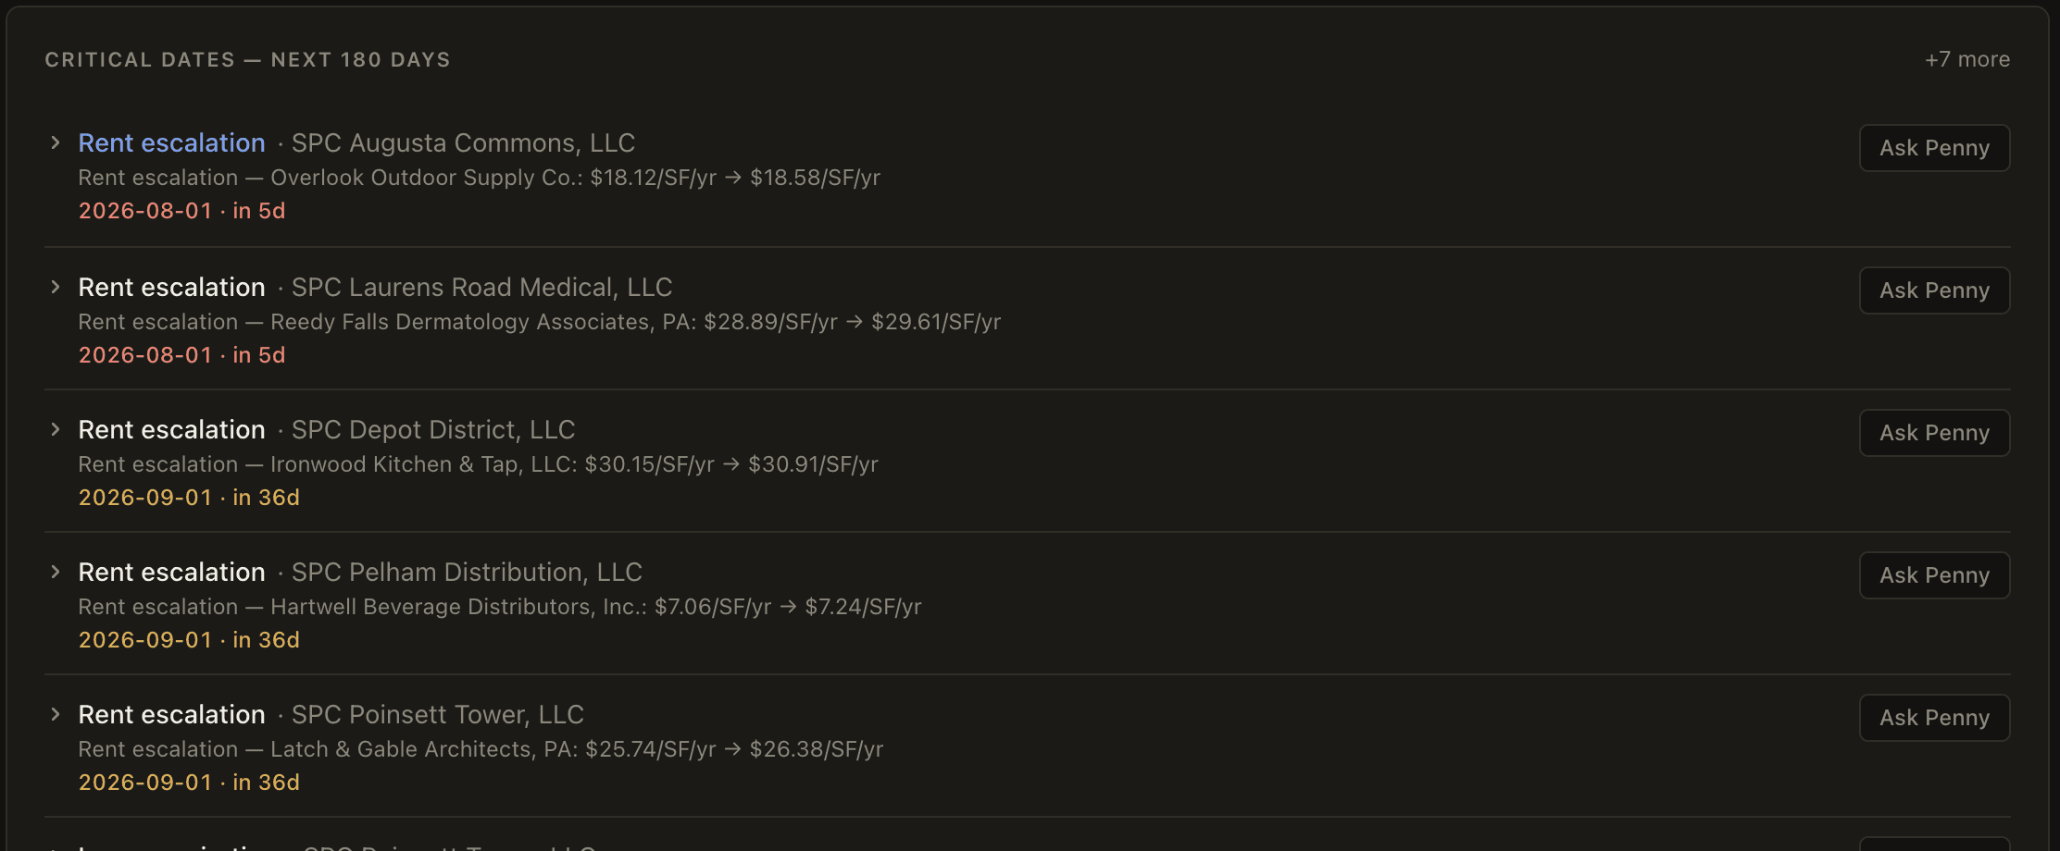This screenshot has height=851, width=2060.
Task: Ask Penny about Augusta Commons escalation
Action: point(1934,148)
